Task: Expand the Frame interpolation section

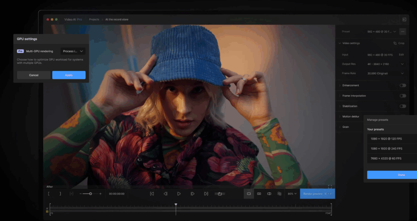Action: tap(340, 96)
